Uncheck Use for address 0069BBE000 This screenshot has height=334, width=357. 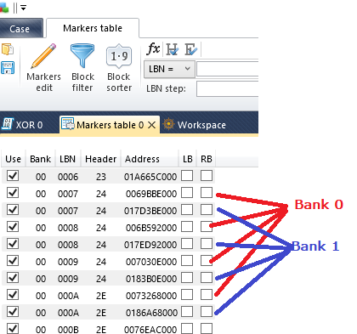[x=13, y=193]
